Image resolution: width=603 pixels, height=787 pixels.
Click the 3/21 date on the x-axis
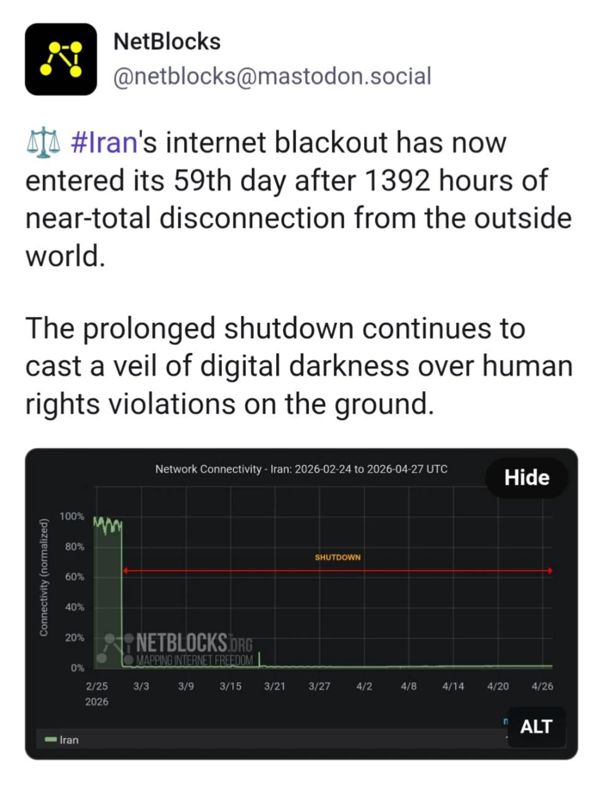[274, 686]
